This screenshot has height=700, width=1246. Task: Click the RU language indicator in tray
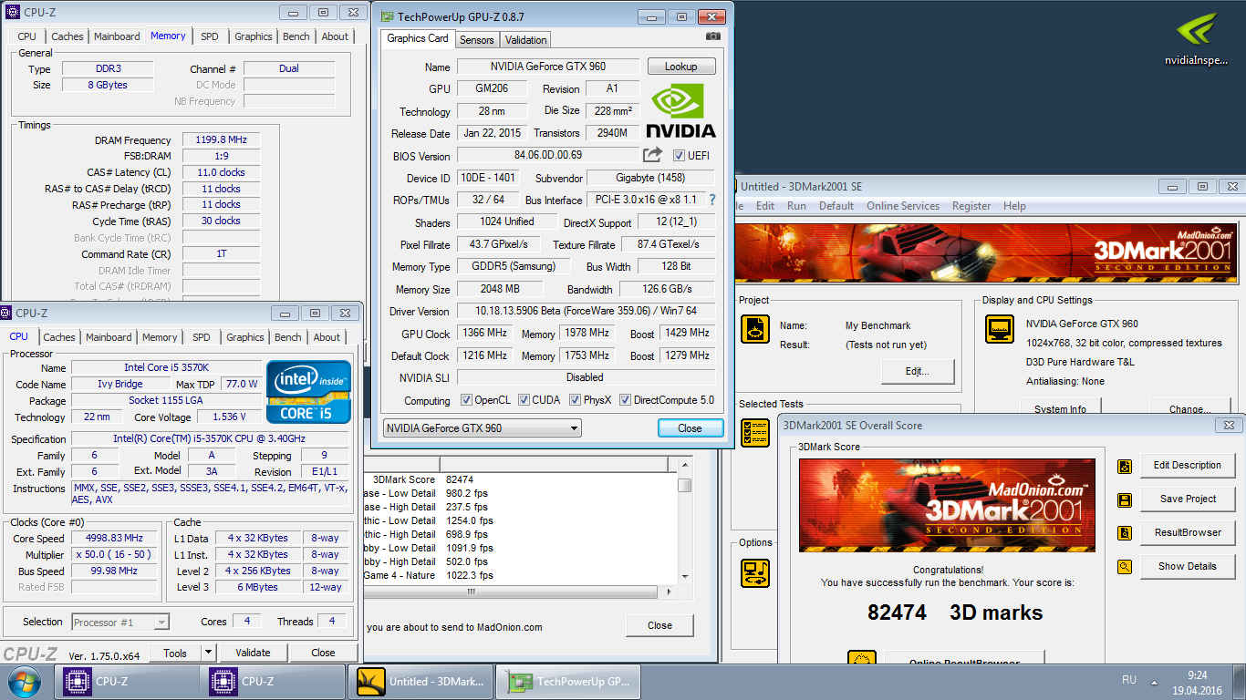(1129, 680)
